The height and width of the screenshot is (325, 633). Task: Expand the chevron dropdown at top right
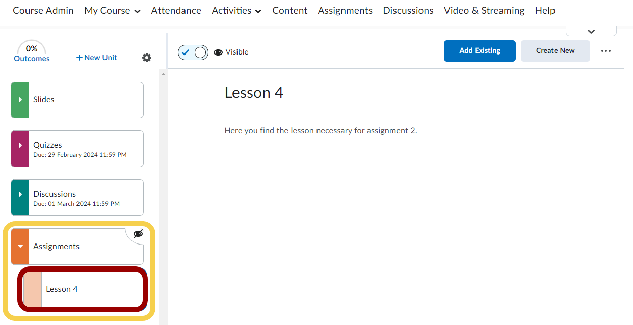[x=591, y=31]
